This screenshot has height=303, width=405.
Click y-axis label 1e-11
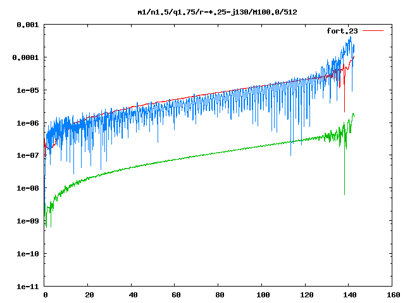(28, 287)
